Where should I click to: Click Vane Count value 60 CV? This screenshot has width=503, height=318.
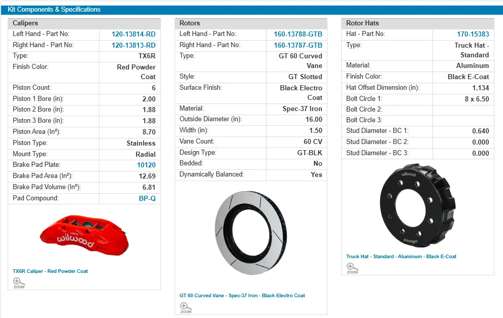click(x=313, y=142)
